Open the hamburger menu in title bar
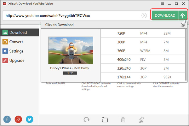The width and height of the screenshot is (189, 126). click(162, 4)
